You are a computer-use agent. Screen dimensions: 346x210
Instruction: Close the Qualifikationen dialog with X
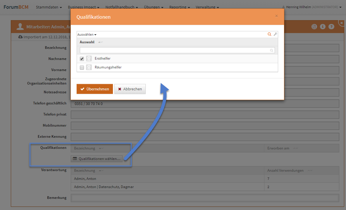(276, 16)
